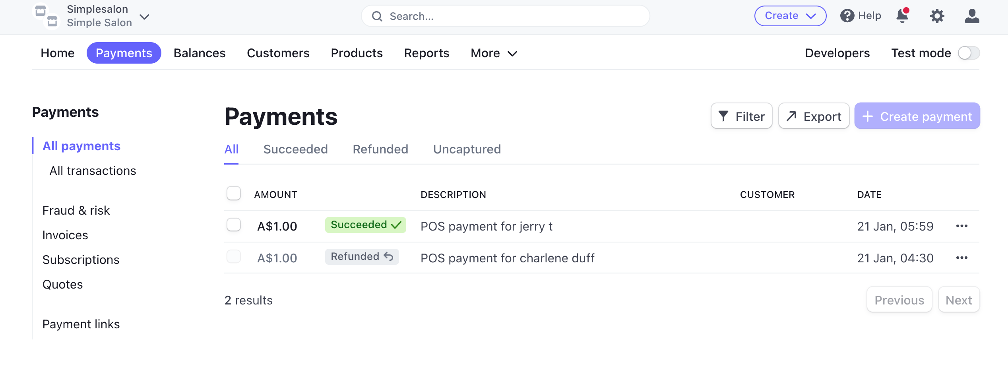This screenshot has width=1008, height=380.
Task: Open settings gear icon
Action: (937, 16)
